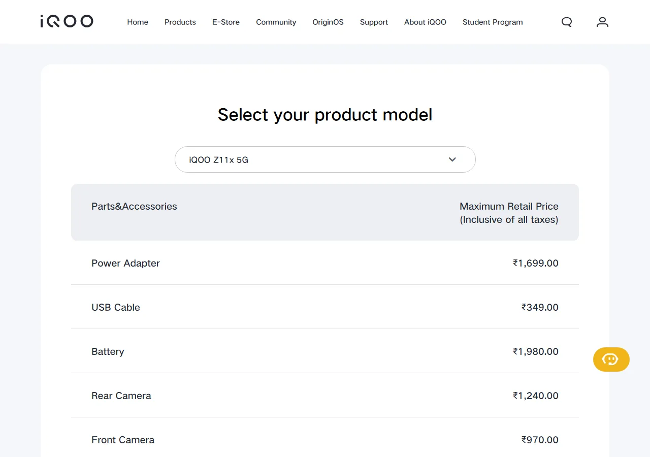Select the ₹349.00 price value

(x=540, y=307)
